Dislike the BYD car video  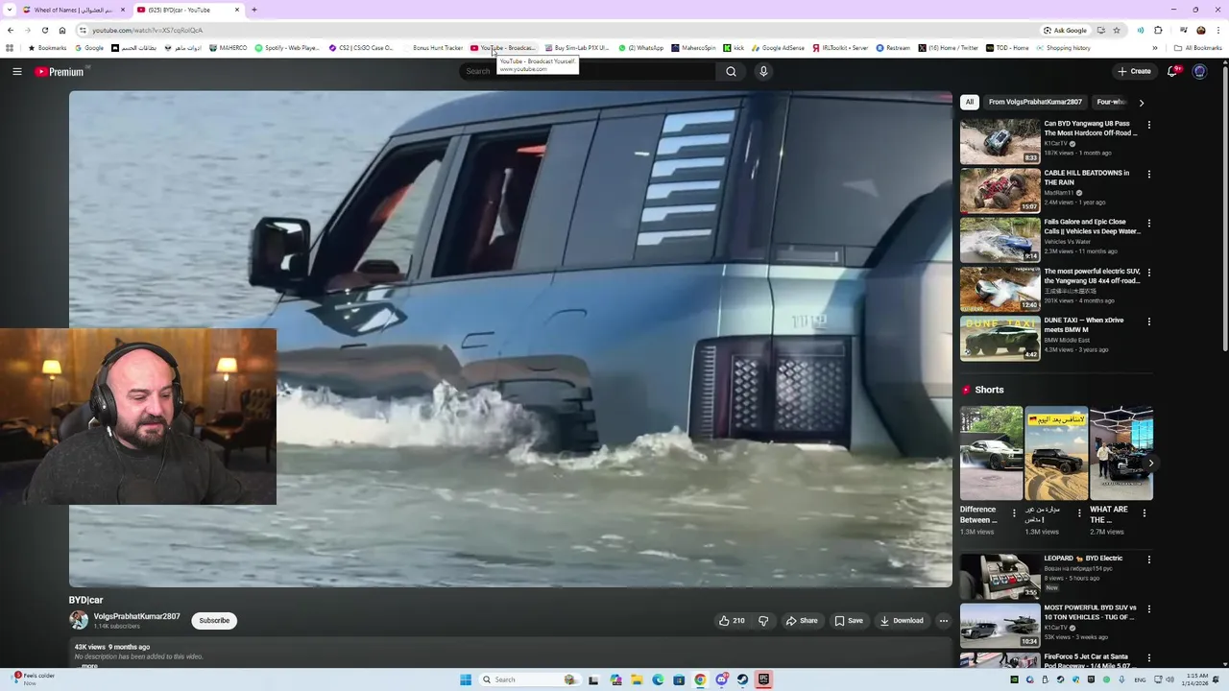coord(763,621)
